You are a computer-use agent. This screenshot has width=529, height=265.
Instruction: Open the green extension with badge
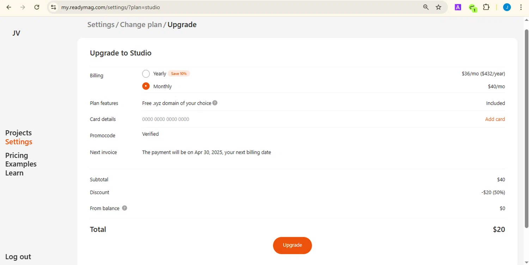473,7
